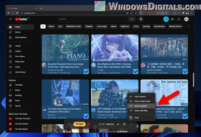Select the Live category chip
This screenshot has width=201, height=137.
tap(60, 26)
